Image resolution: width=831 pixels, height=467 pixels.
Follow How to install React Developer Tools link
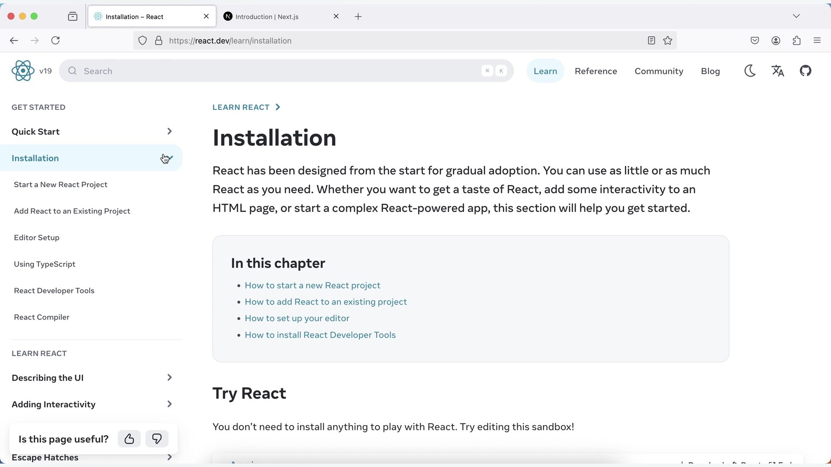pos(320,335)
